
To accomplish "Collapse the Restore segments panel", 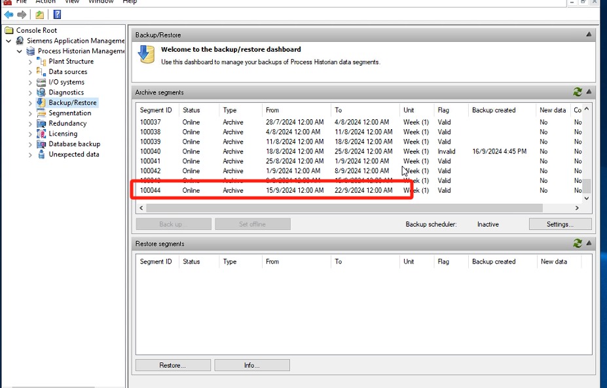I will click(589, 243).
